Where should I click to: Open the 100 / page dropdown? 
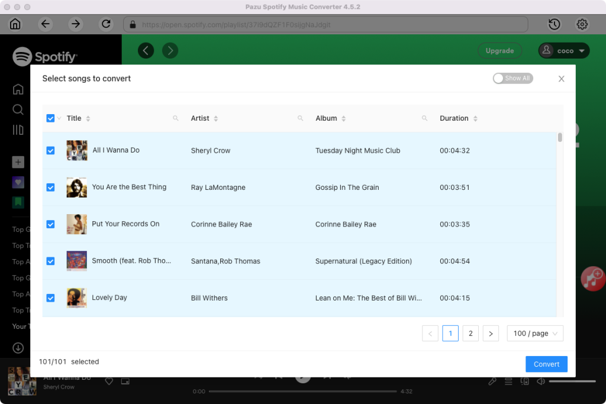click(x=535, y=334)
